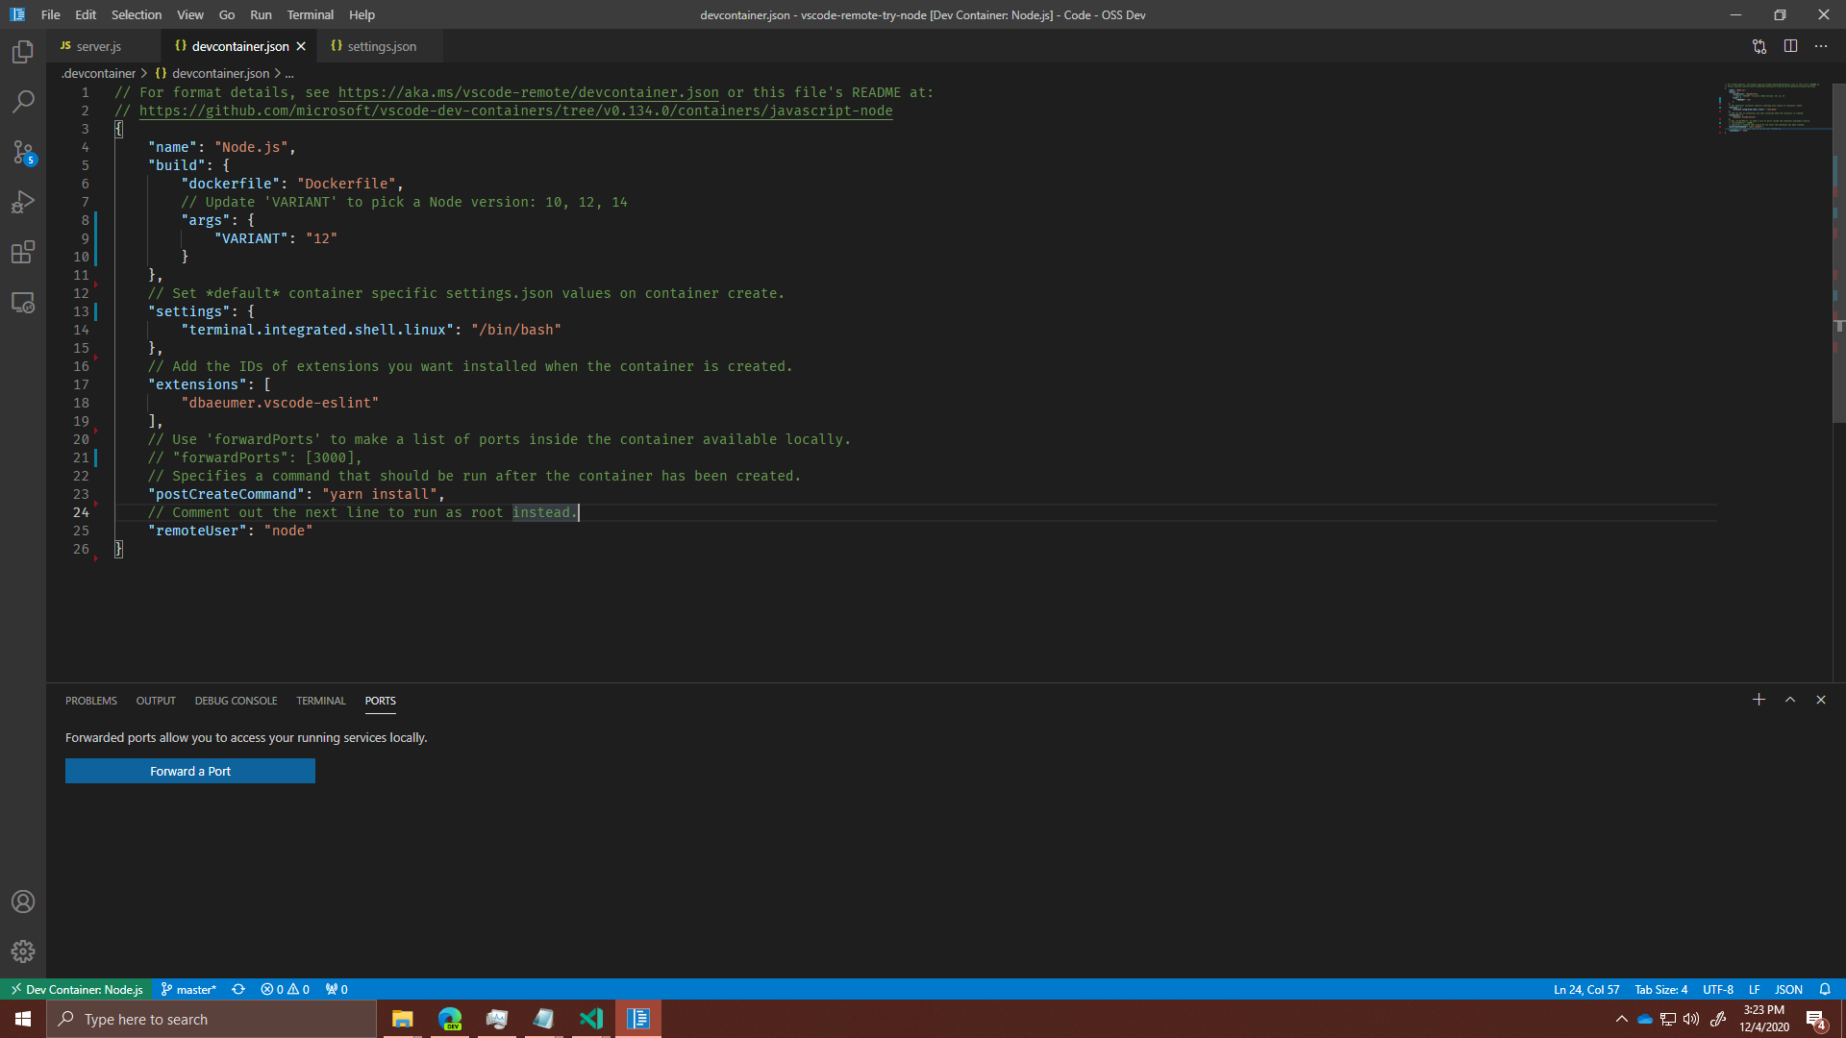Split the editor using the toolbar icon

tap(1791, 45)
